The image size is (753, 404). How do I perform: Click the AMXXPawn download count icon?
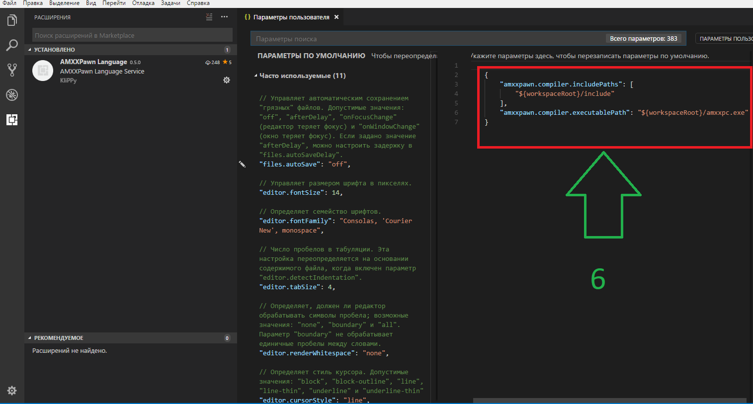point(208,63)
